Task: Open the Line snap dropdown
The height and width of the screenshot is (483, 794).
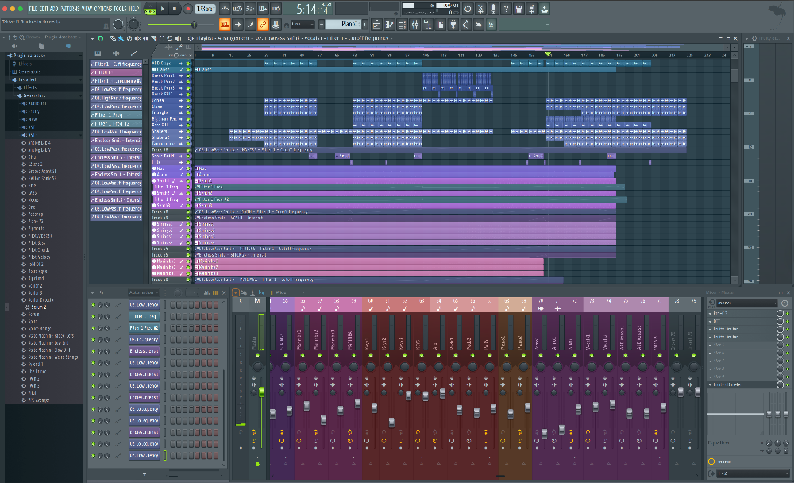Action: [x=303, y=25]
